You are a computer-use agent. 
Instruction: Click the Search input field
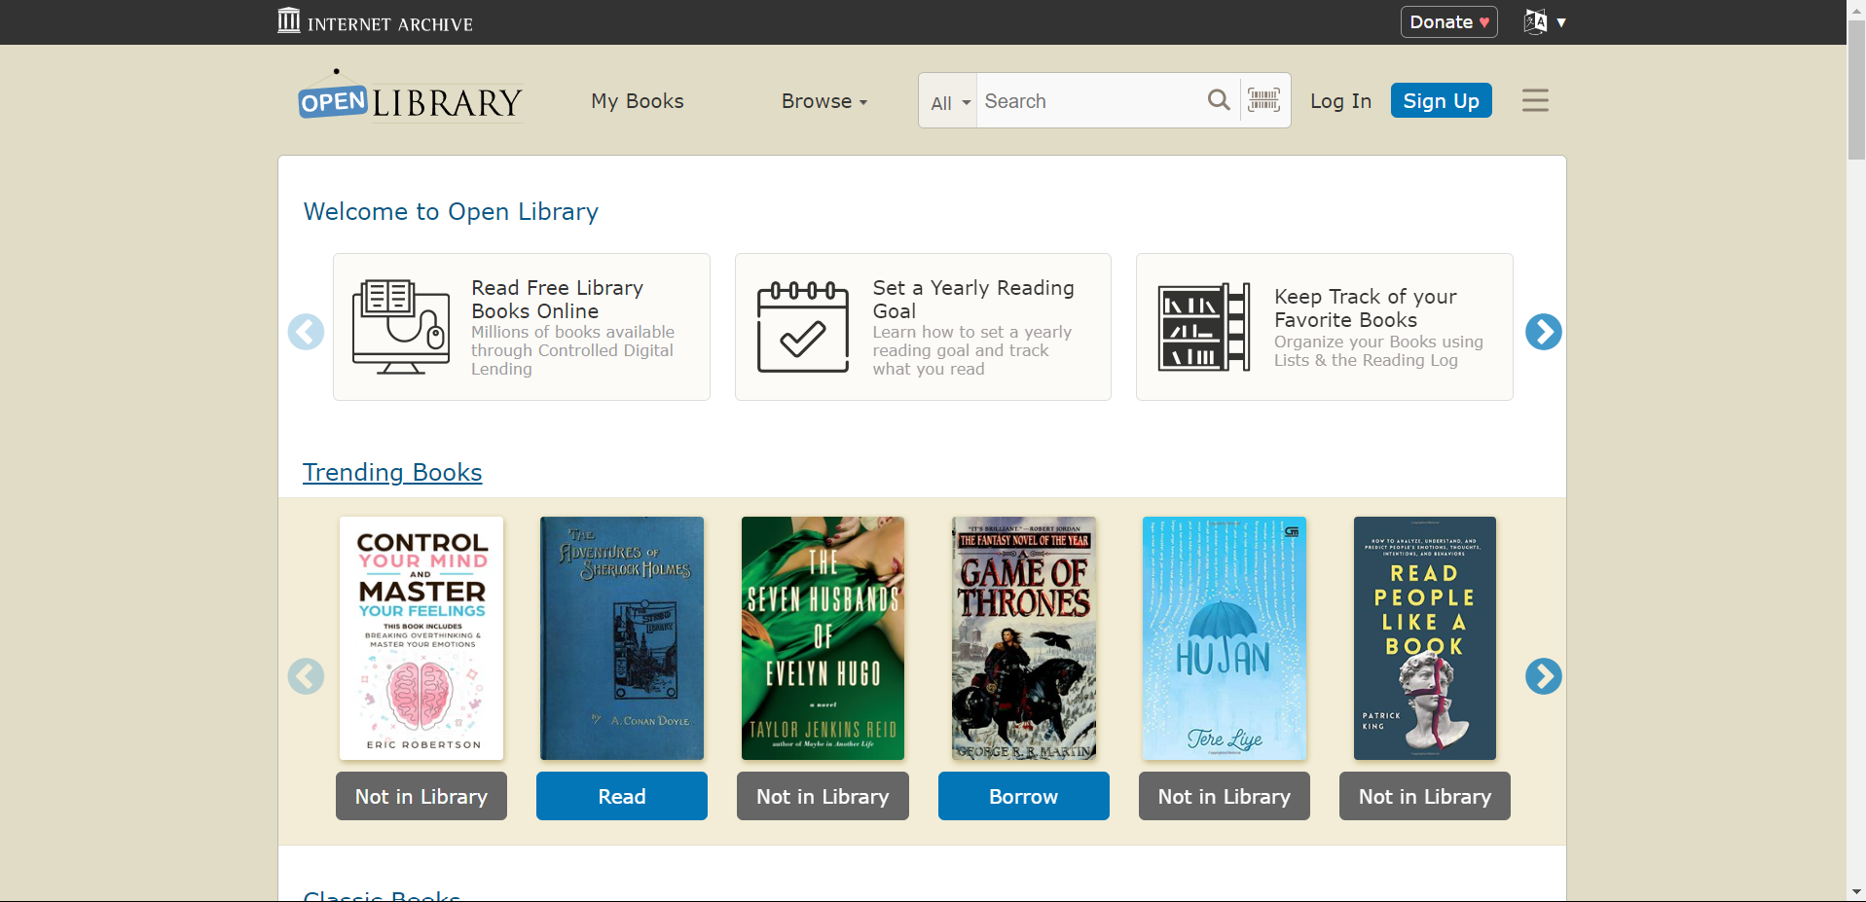pyautogui.click(x=1089, y=101)
